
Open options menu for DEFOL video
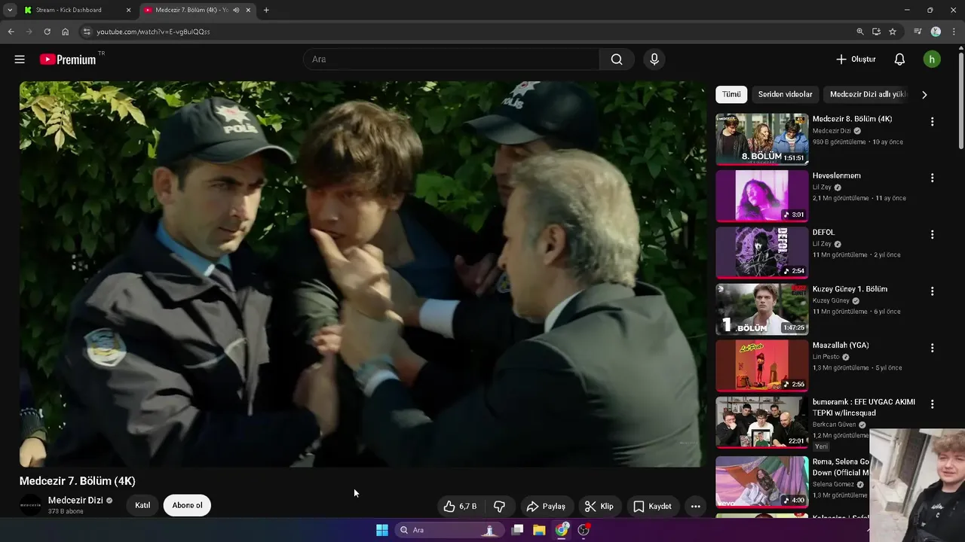[x=932, y=235]
